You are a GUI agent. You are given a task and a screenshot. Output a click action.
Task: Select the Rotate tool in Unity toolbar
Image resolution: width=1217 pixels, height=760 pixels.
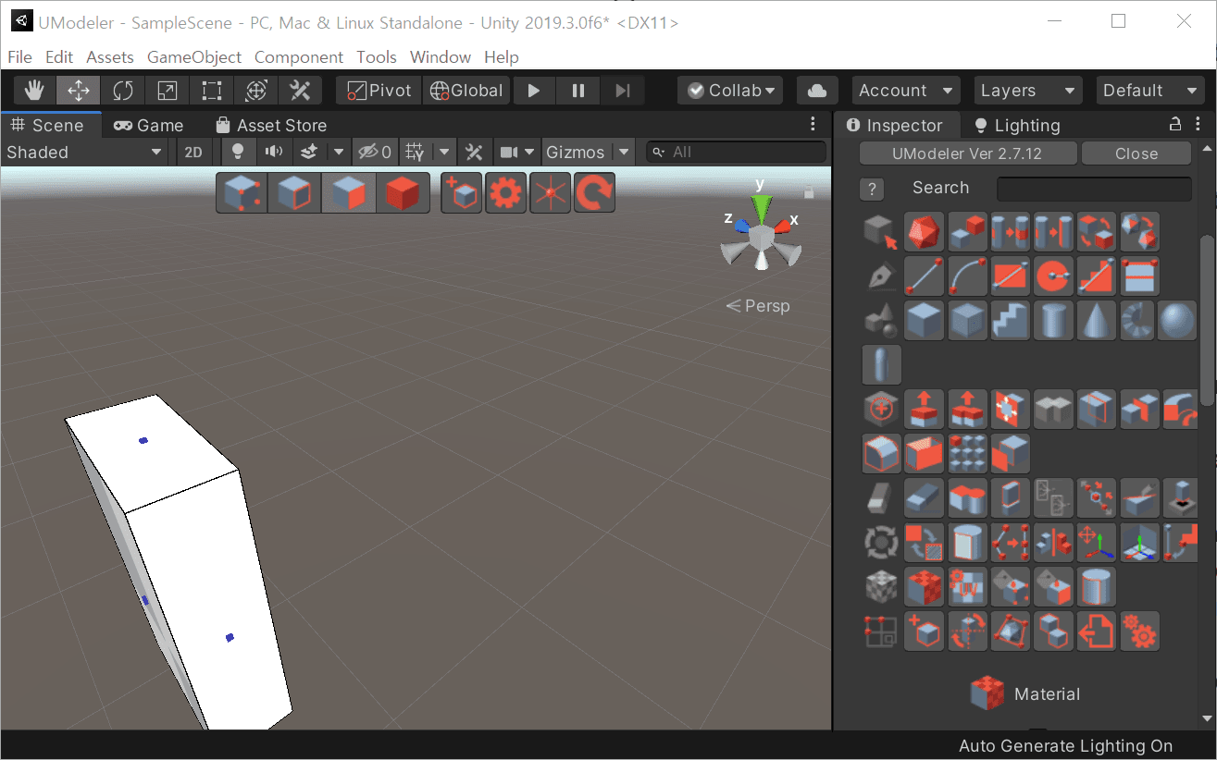(x=123, y=91)
